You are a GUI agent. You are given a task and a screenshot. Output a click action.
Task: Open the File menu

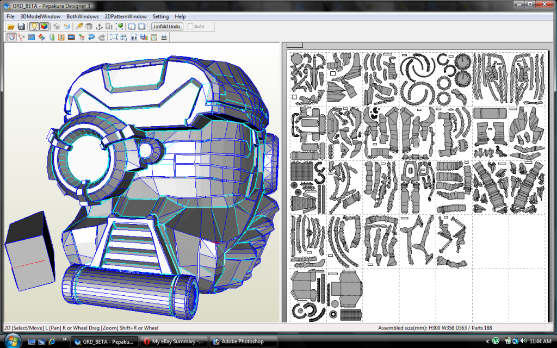[10, 16]
